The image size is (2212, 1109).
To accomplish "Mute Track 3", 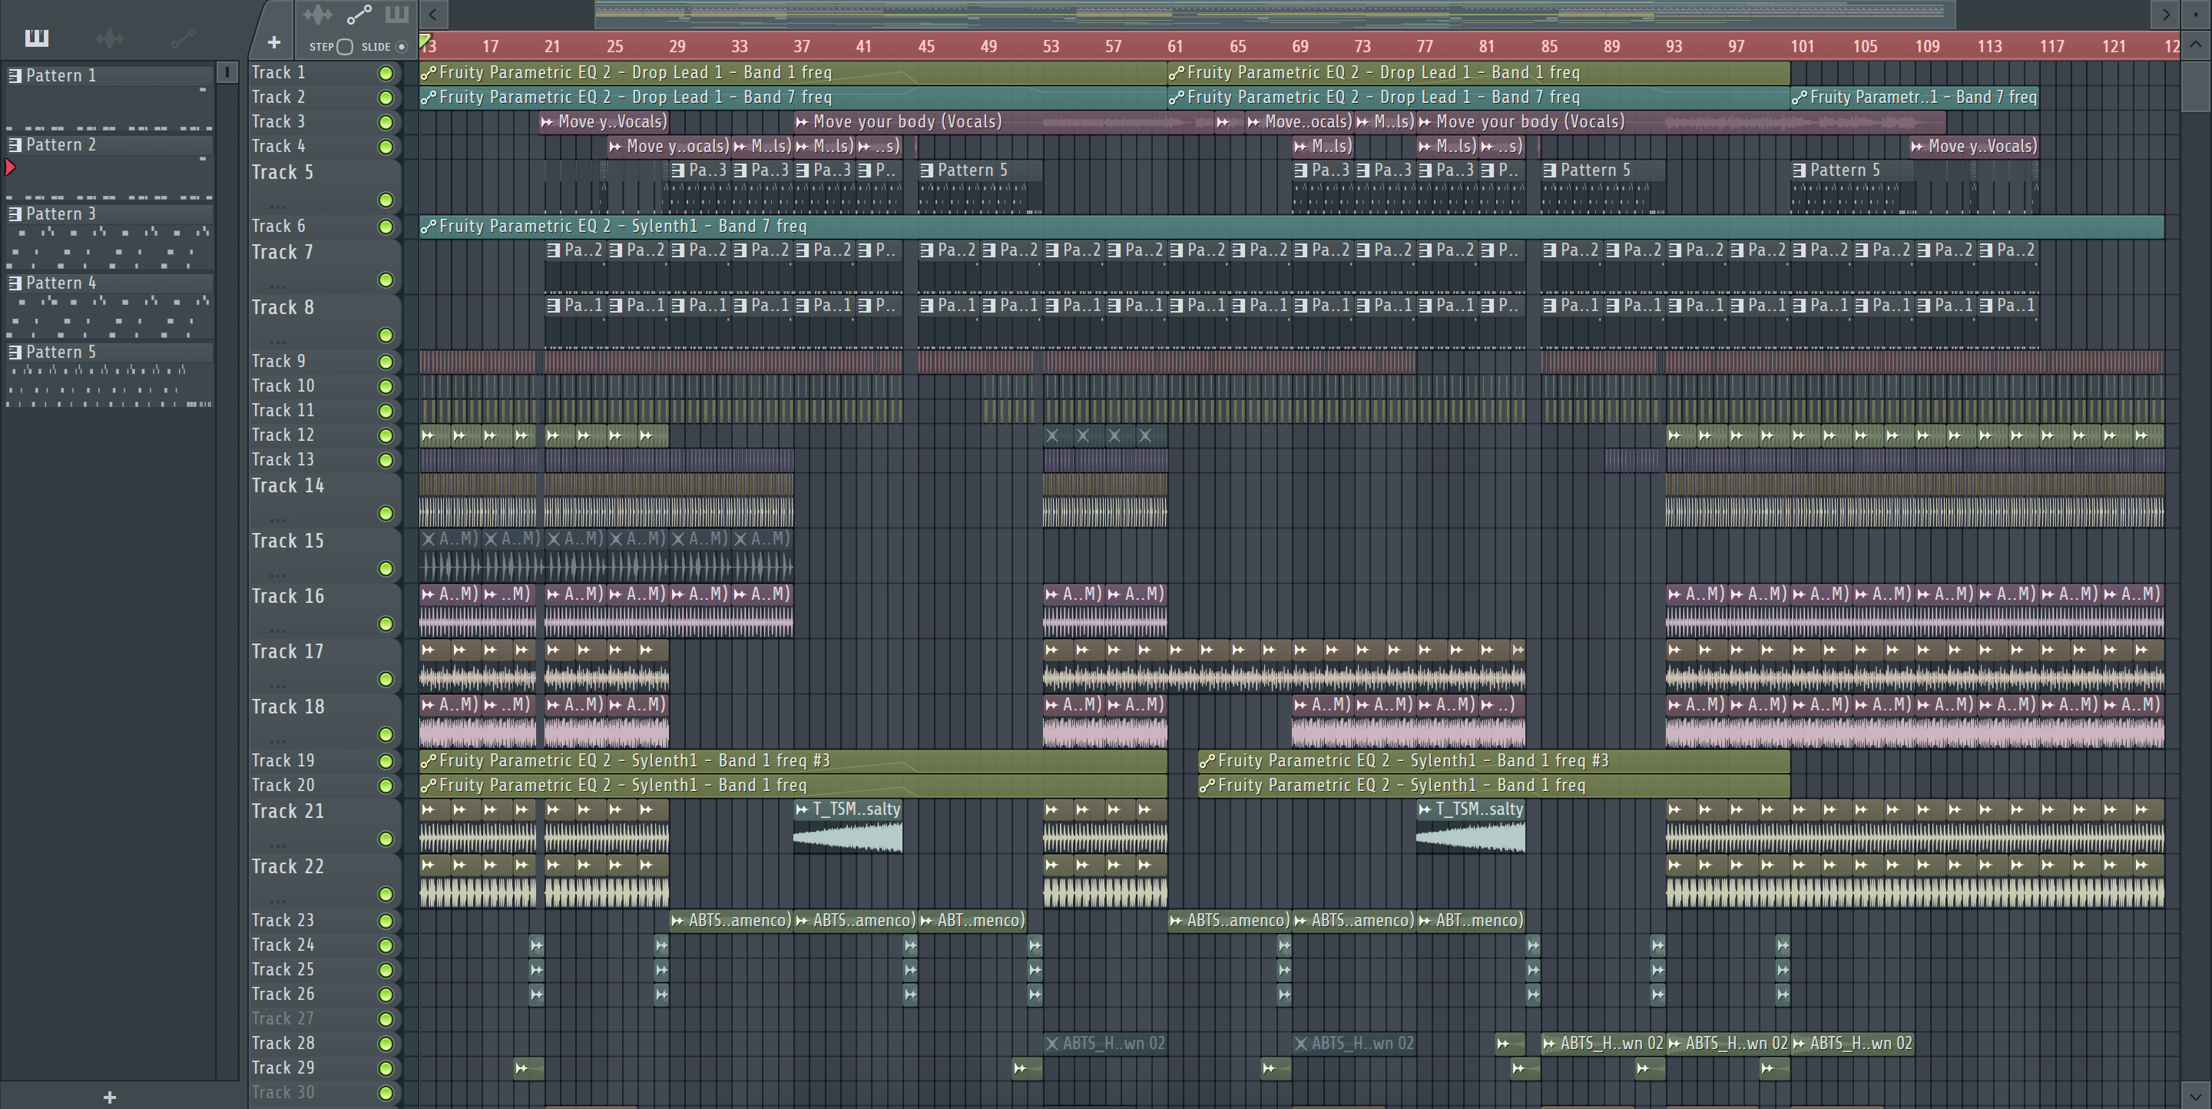I will [386, 123].
